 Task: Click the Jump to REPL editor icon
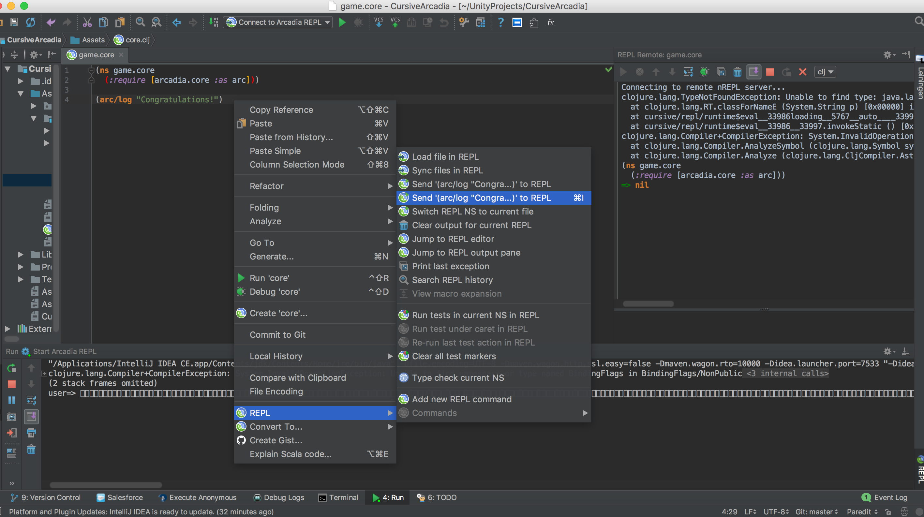[404, 239]
